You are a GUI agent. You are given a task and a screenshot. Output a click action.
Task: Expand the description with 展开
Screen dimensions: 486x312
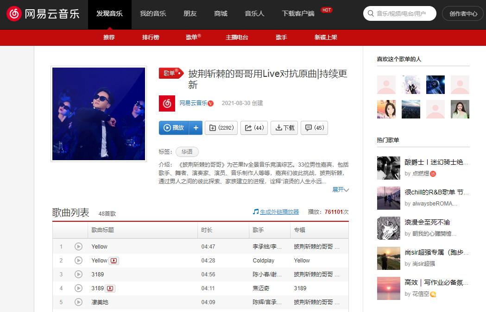tap(341, 190)
